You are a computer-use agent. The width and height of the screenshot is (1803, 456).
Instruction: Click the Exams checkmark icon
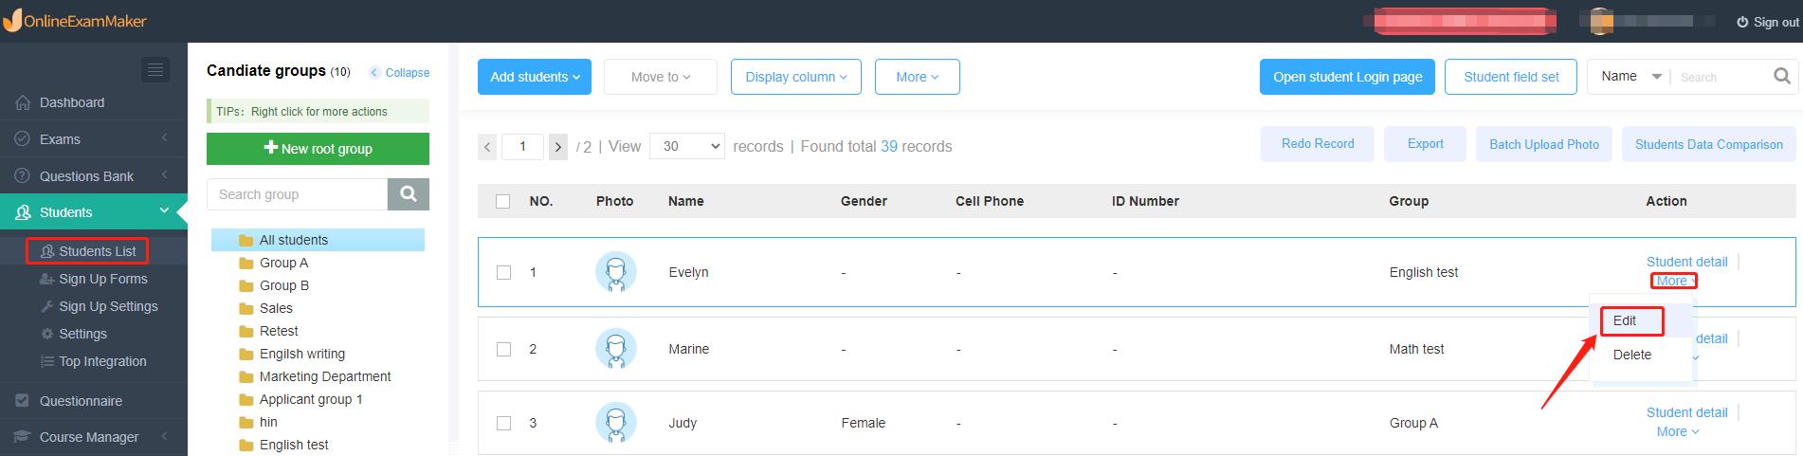tap(23, 139)
